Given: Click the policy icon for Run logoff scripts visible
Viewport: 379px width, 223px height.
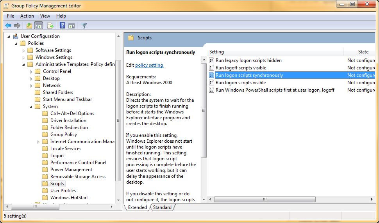Looking at the screenshot, I should tap(211, 68).
